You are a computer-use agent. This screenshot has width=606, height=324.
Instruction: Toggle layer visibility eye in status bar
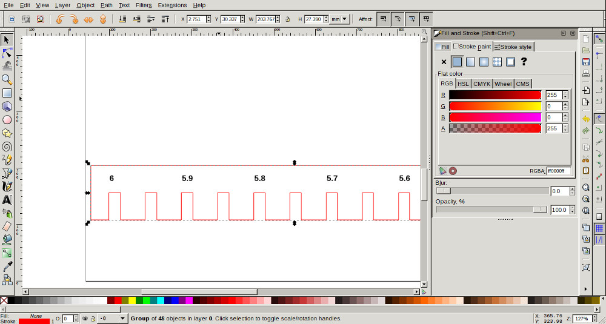(x=85, y=319)
